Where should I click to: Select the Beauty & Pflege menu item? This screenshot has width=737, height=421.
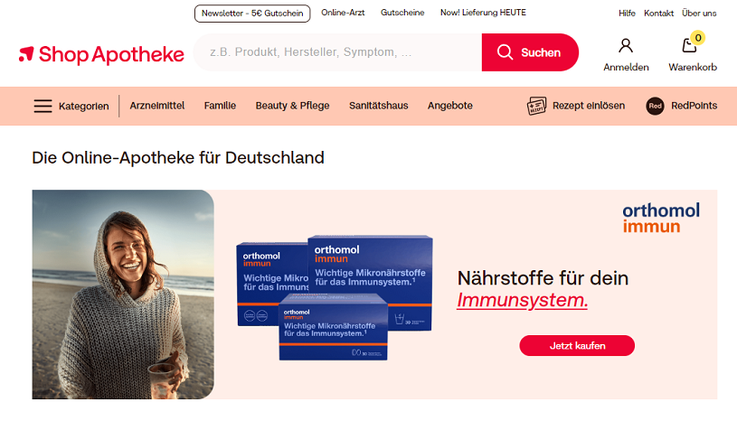[292, 106]
